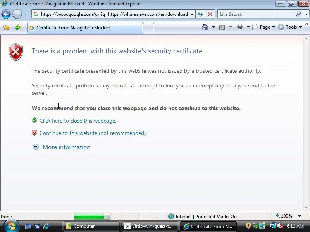The width and height of the screenshot is (310, 232).
Task: Click the Google favicon in address bar
Action: pos(36,14)
